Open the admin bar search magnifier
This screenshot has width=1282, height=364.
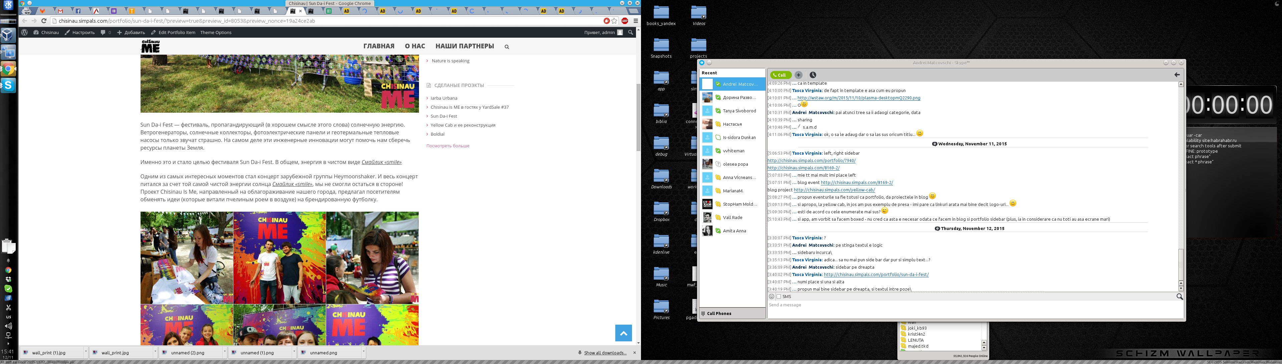[x=631, y=32]
